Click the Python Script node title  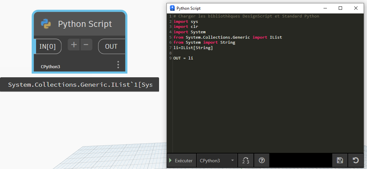point(85,24)
